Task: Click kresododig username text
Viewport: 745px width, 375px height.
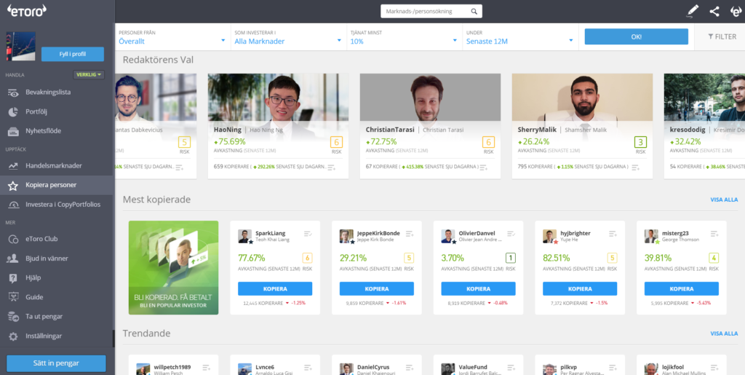Action: (x=687, y=130)
